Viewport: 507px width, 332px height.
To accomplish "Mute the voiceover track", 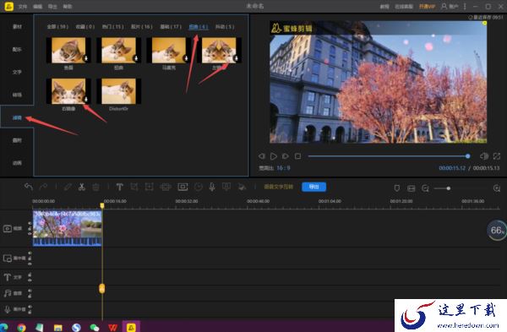I will pyautogui.click(x=30, y=307).
